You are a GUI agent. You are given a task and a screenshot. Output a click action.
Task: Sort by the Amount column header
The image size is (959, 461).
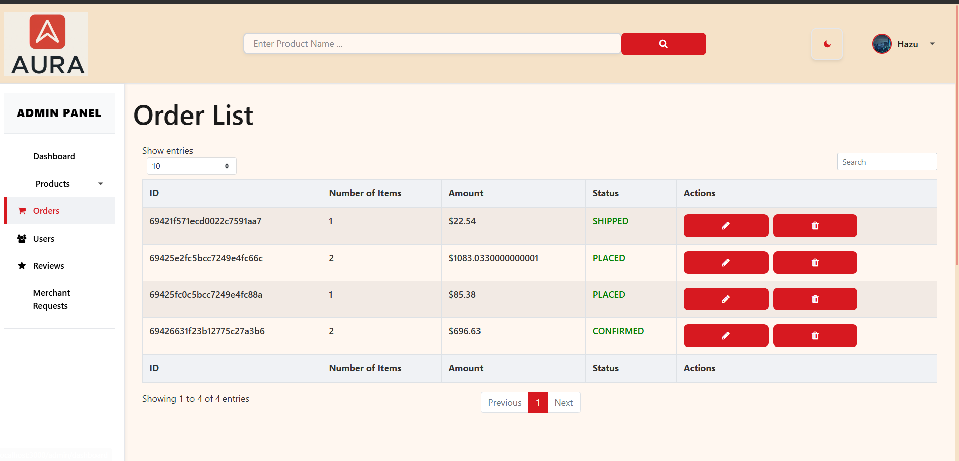click(513, 193)
